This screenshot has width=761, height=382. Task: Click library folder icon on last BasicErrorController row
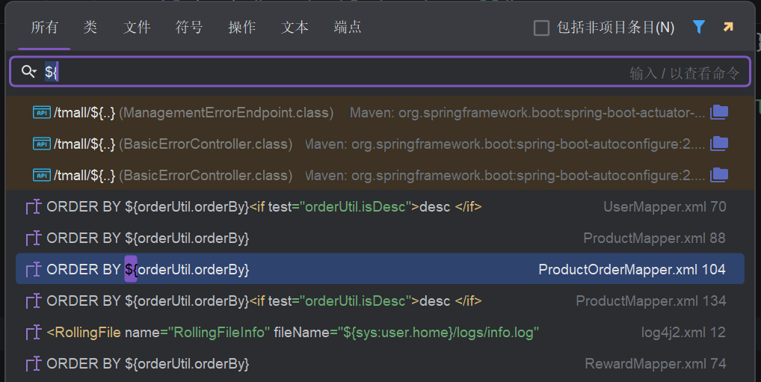(x=719, y=175)
